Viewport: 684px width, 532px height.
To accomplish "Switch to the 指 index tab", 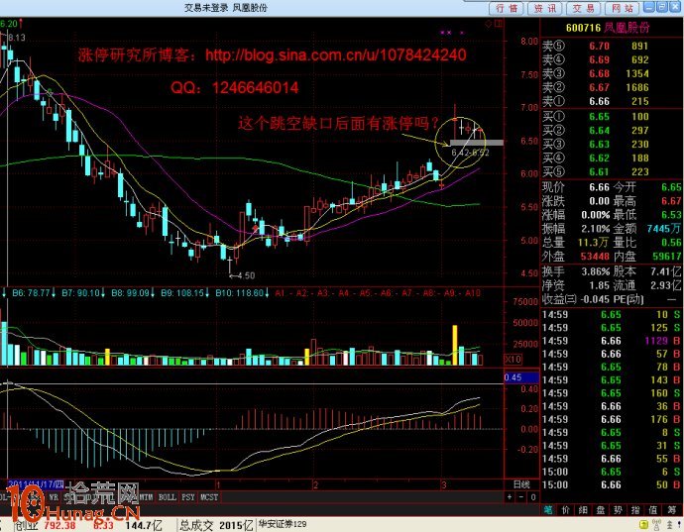I will (635, 510).
